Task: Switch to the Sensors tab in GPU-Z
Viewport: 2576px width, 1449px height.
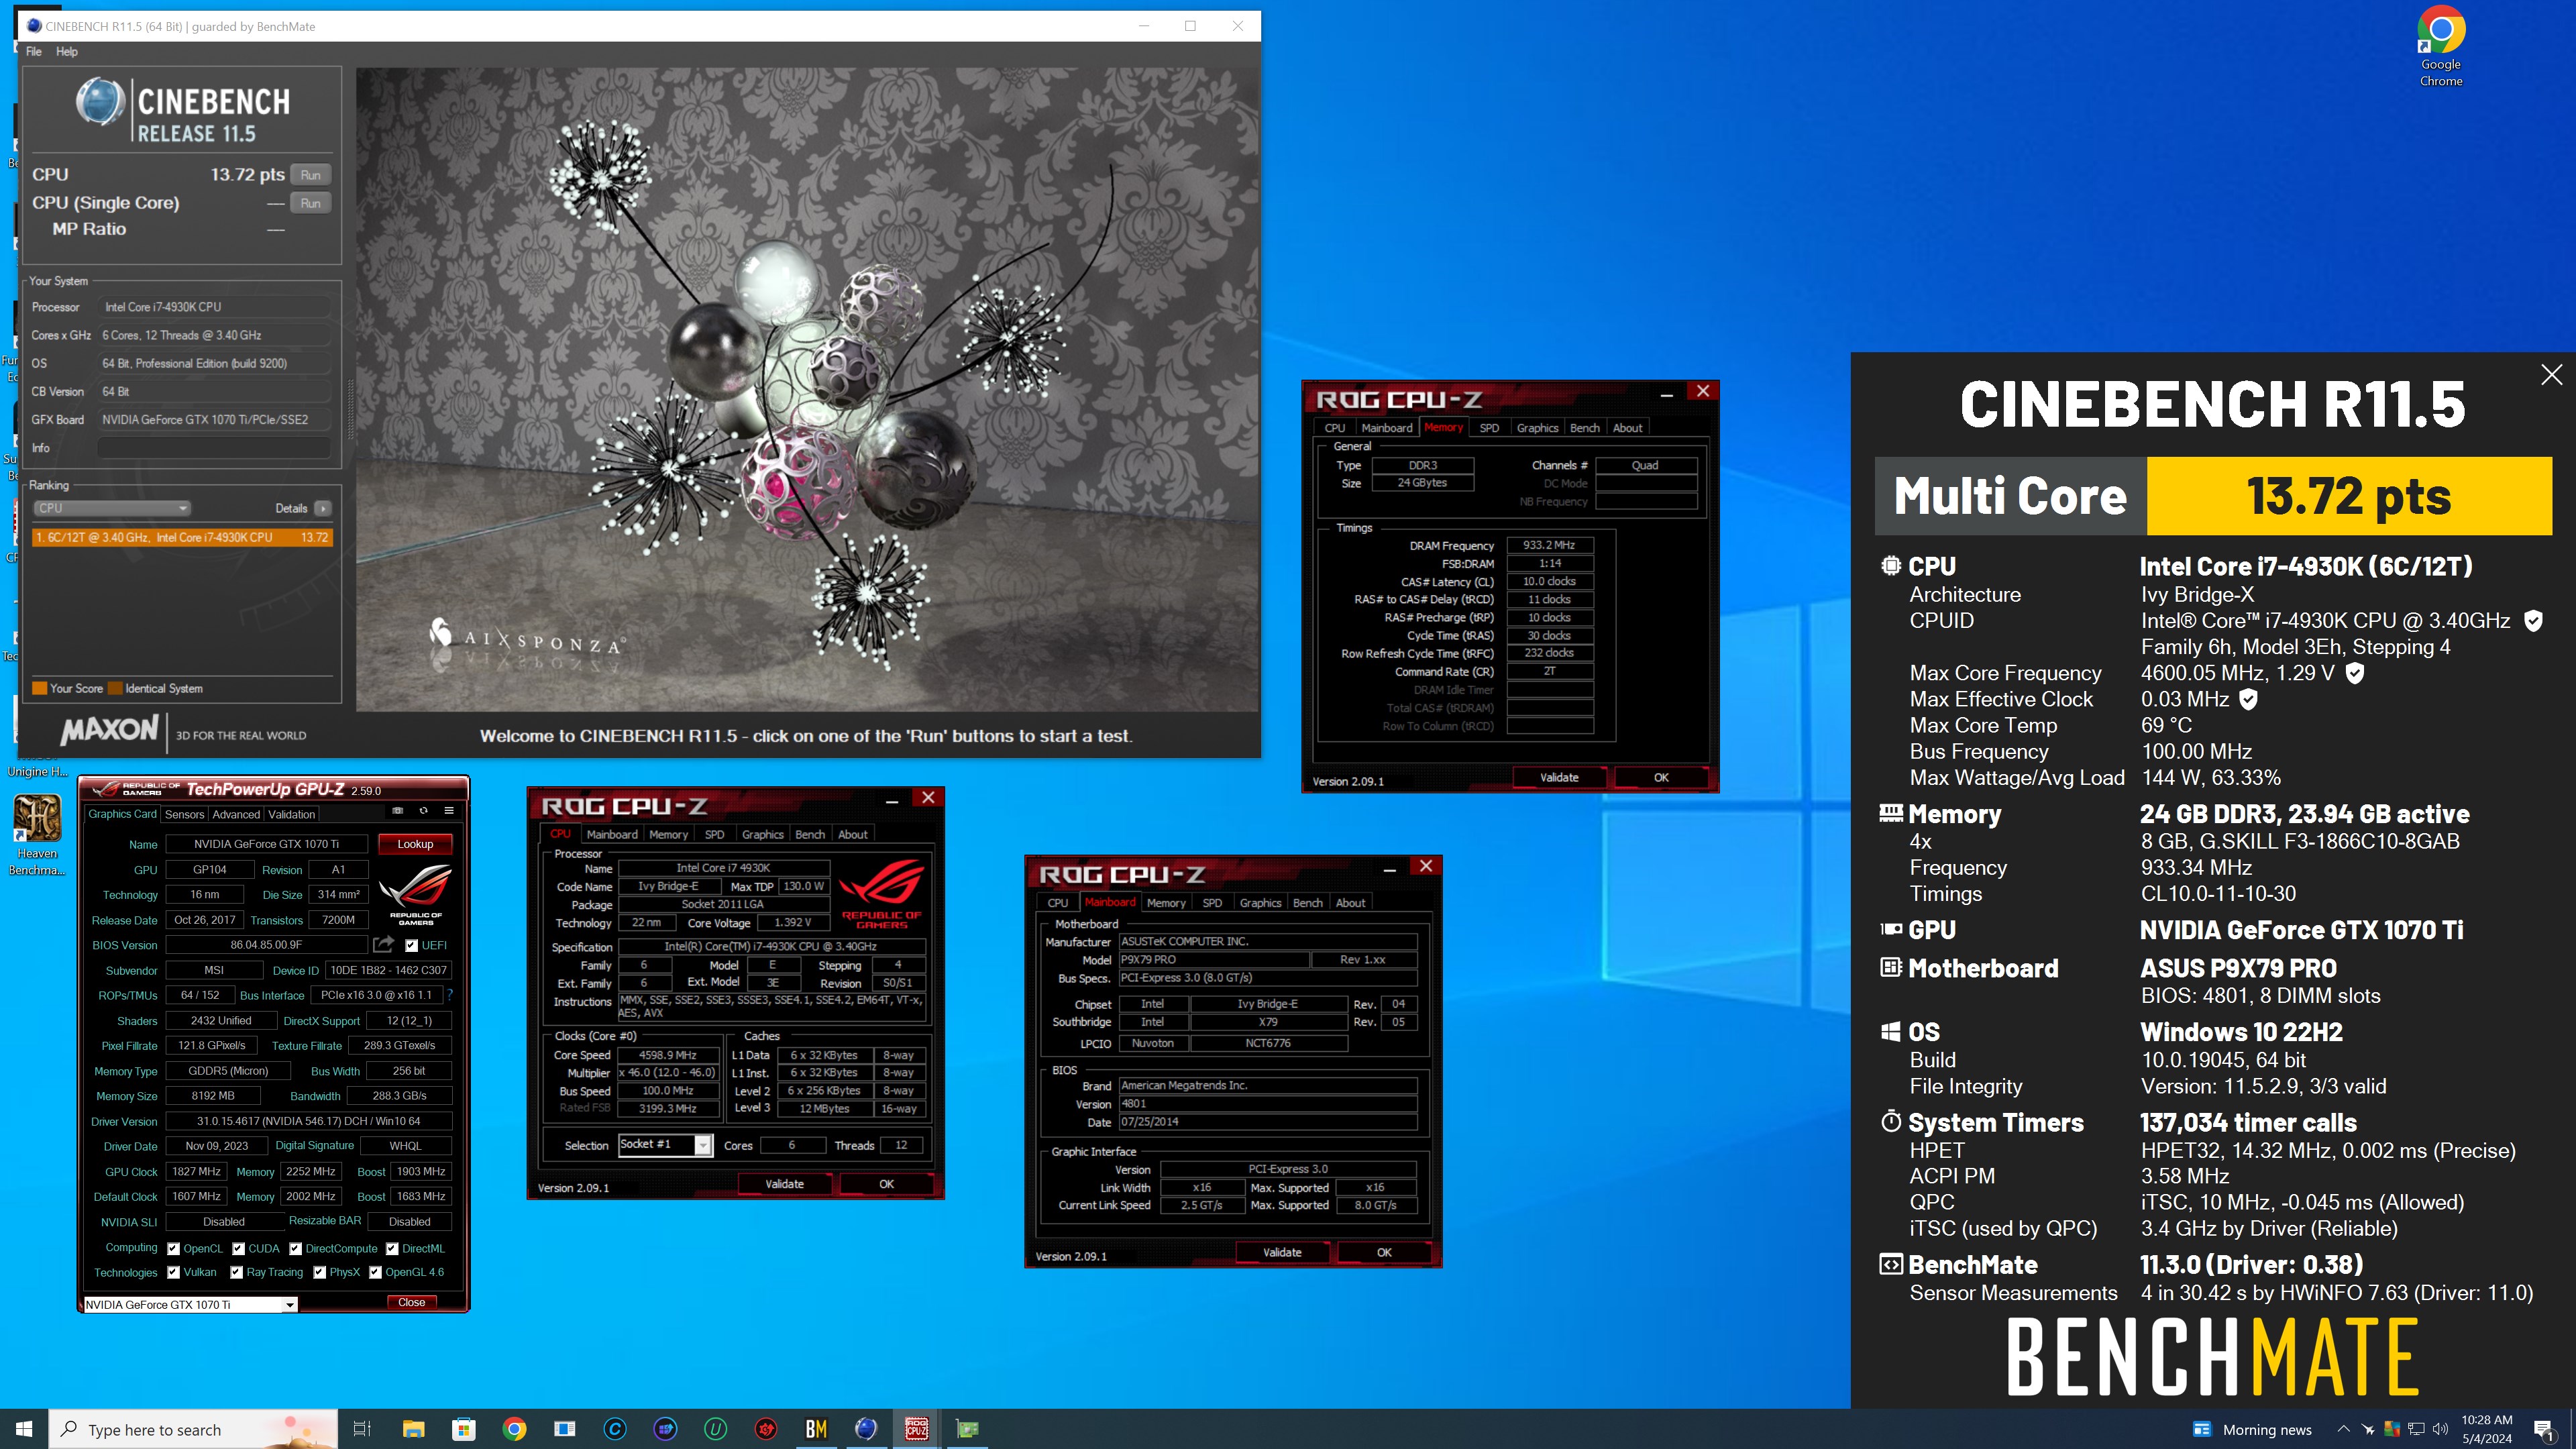Action: click(184, 814)
